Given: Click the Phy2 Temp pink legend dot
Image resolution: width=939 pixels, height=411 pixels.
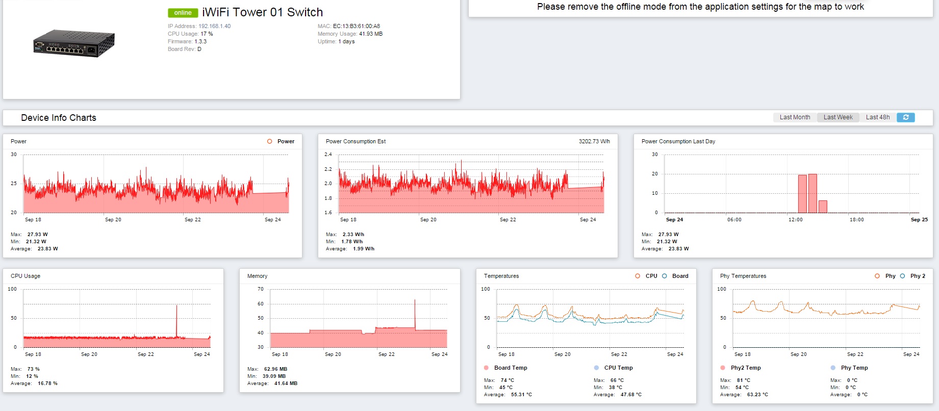Looking at the screenshot, I should (723, 368).
